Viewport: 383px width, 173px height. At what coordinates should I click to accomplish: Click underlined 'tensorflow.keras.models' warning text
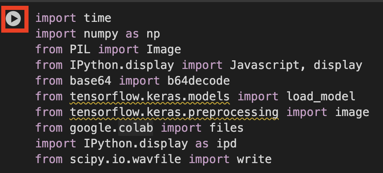[150, 97]
